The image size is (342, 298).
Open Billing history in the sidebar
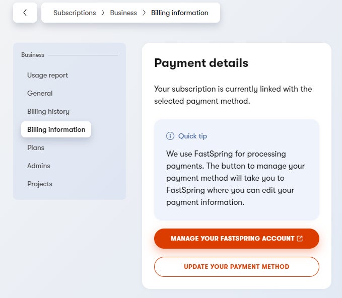48,111
